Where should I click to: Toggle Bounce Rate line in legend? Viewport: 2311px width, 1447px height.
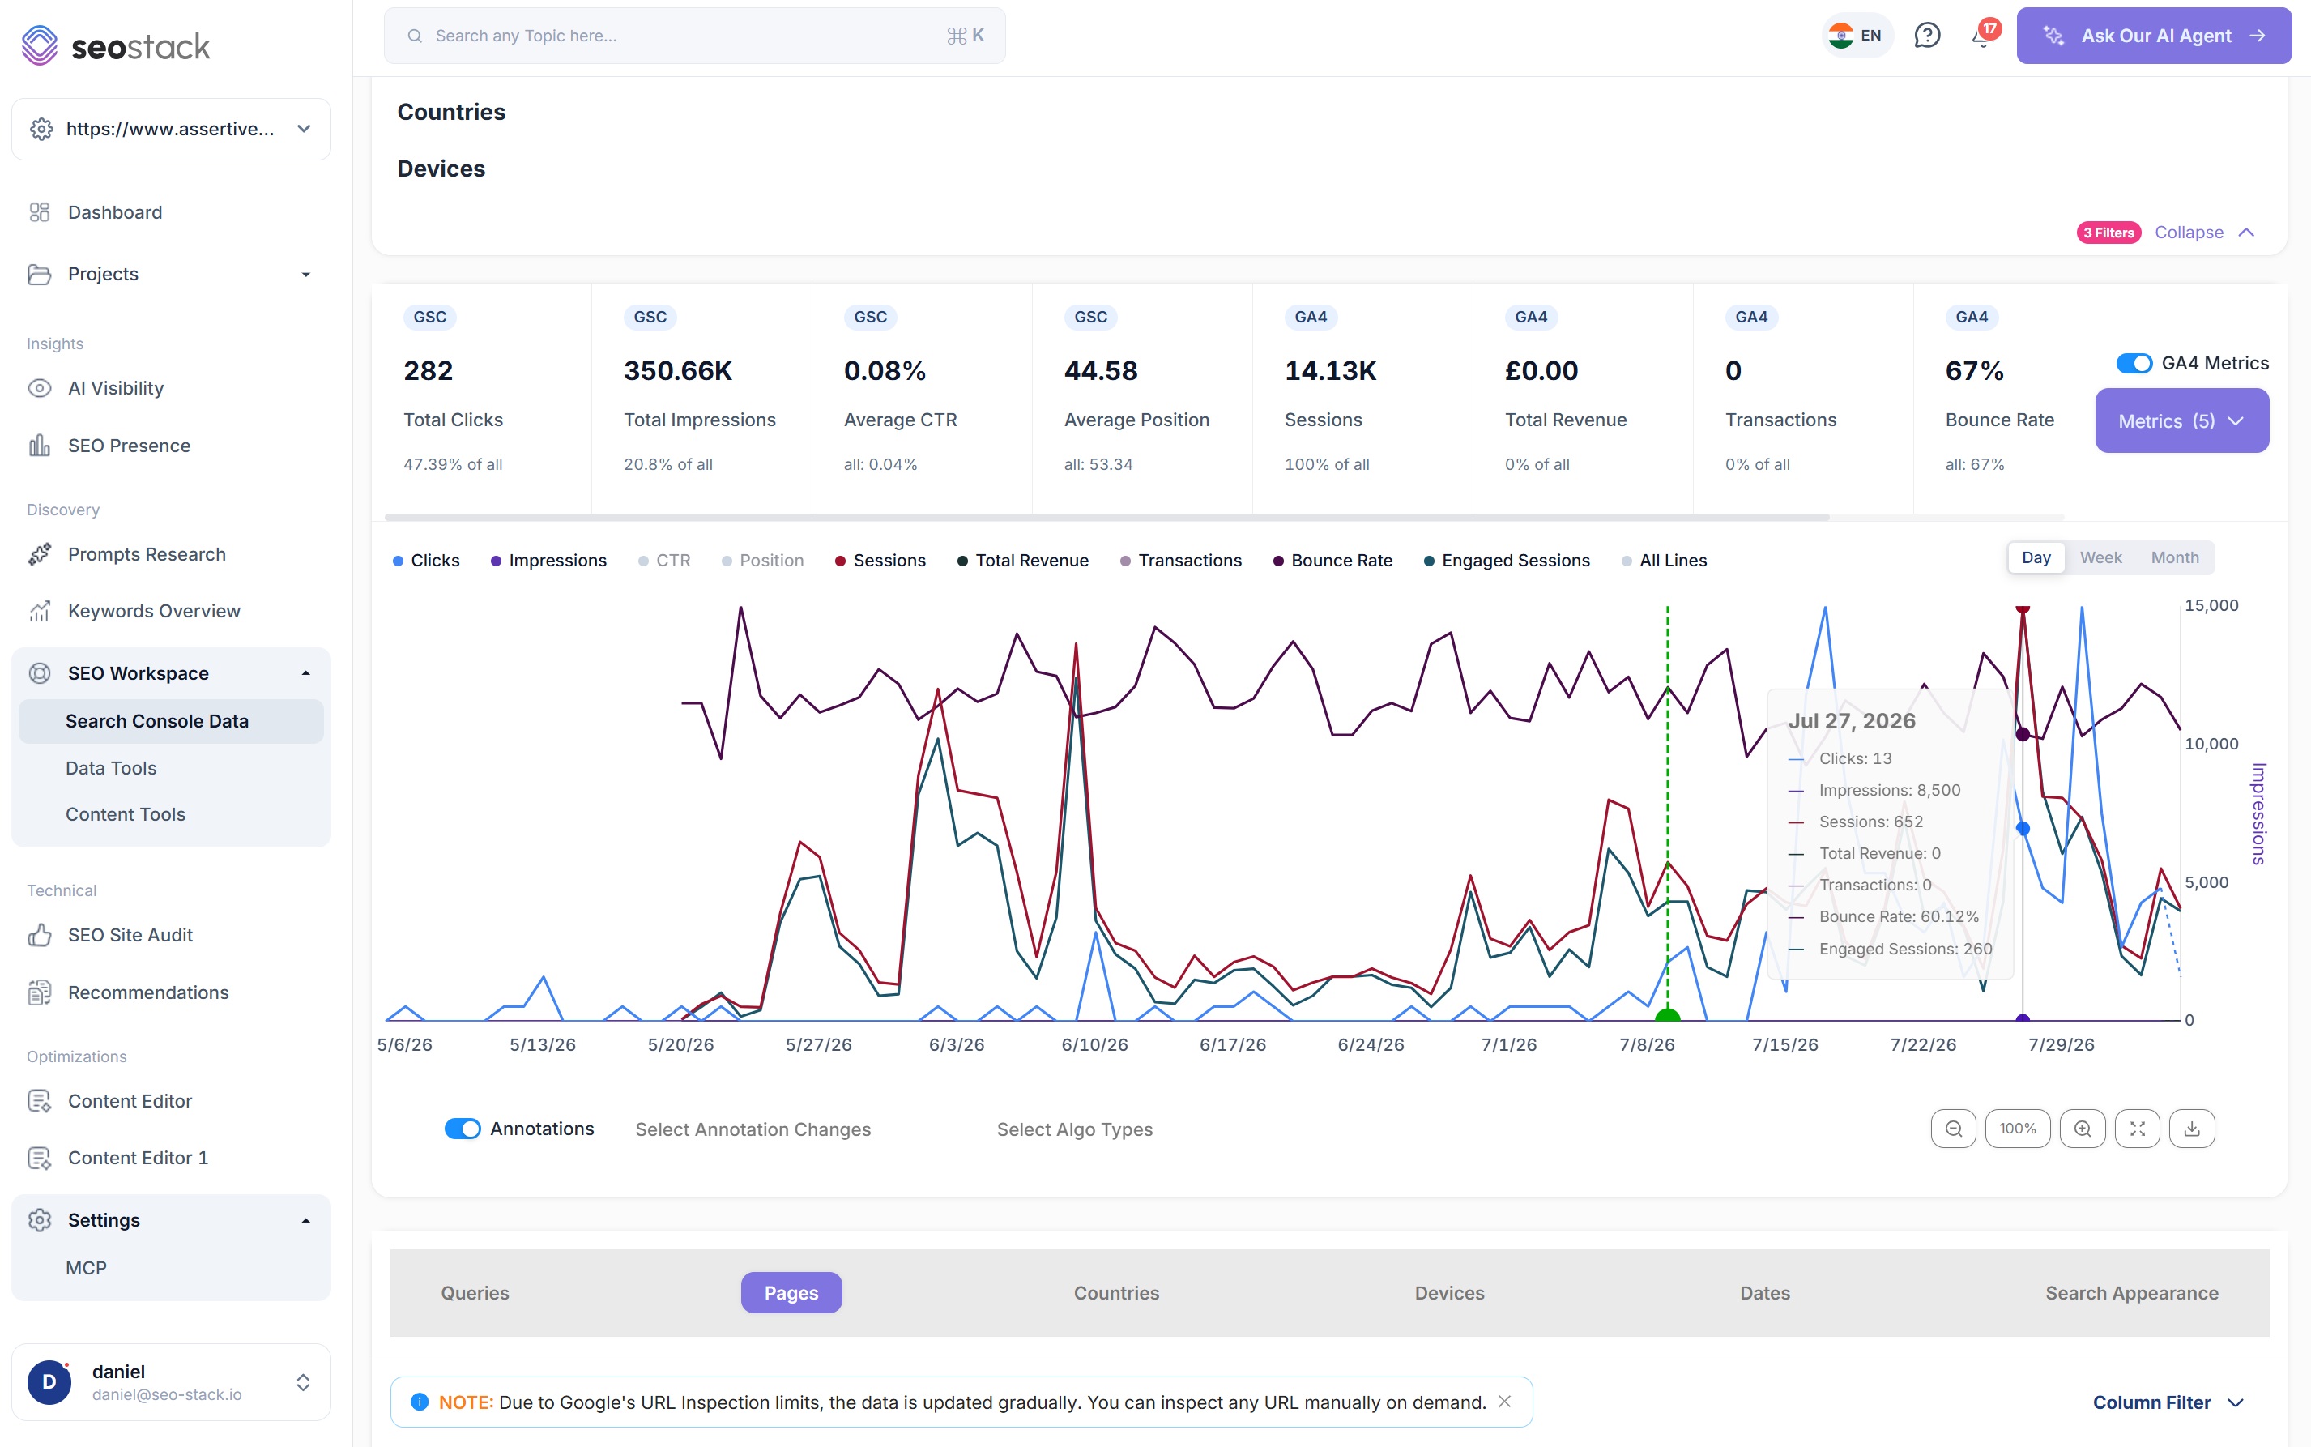point(1332,561)
